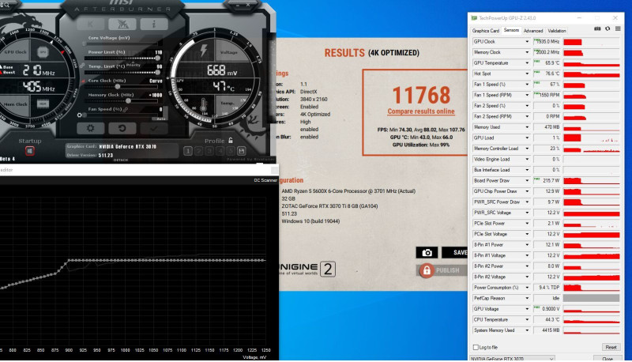Select profile slot 5 in Afterburner
Screen dimensions: 632x362
pyautogui.click(x=231, y=151)
